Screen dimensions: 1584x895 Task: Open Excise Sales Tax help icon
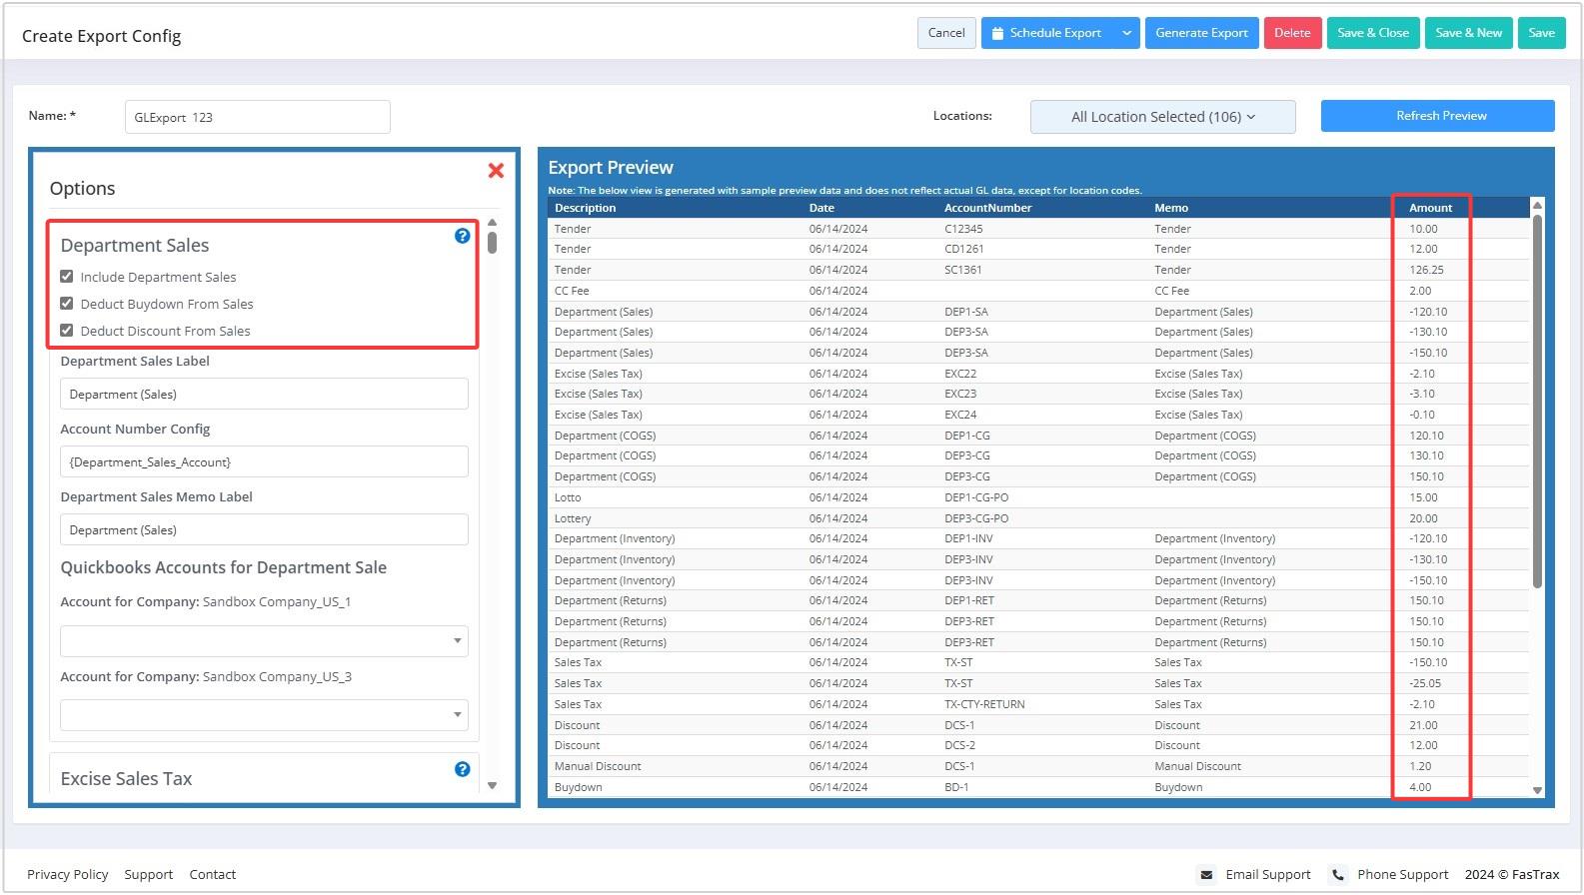point(462,769)
